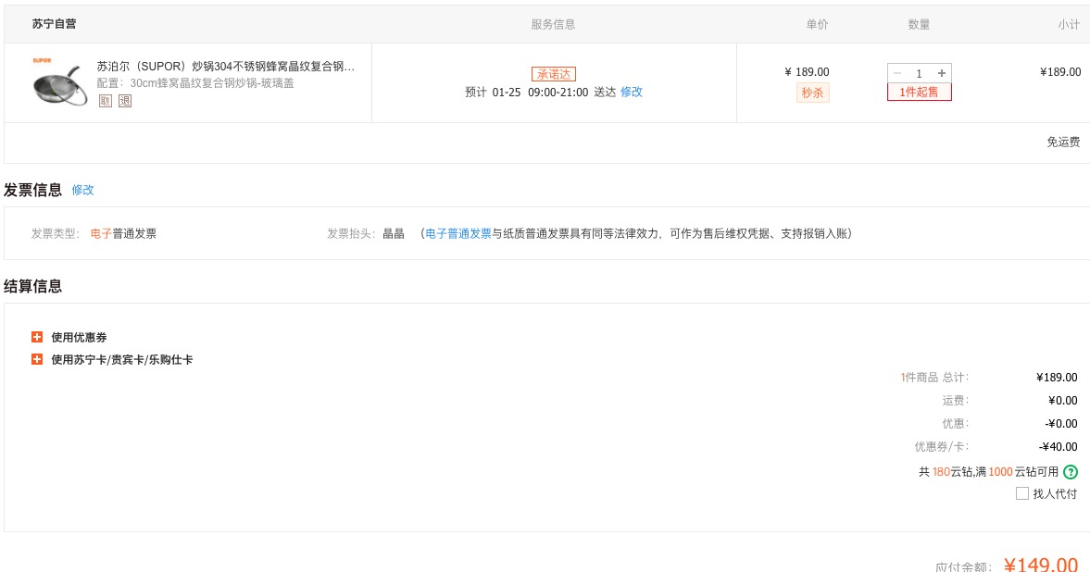Open the SUPOR wok product thumbnail
1090x572 pixels.
tap(60, 82)
